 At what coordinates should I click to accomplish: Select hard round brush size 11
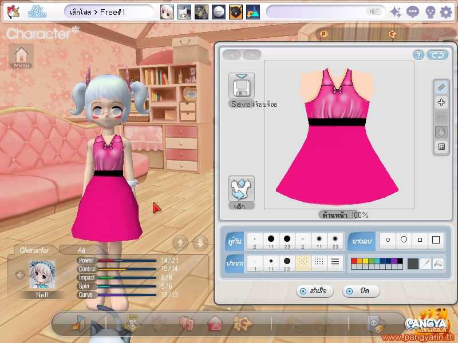tap(271, 241)
